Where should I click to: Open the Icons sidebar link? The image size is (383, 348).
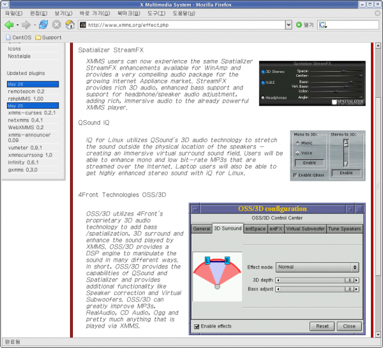(14, 49)
